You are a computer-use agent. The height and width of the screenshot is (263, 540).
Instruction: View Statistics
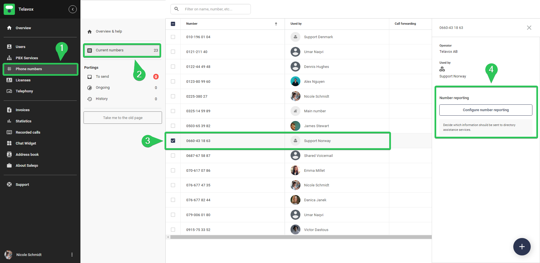click(x=23, y=121)
